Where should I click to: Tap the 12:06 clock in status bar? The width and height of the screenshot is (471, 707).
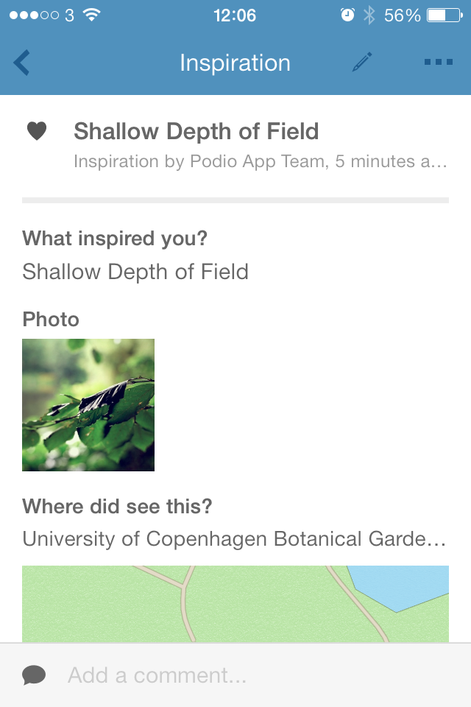(235, 15)
